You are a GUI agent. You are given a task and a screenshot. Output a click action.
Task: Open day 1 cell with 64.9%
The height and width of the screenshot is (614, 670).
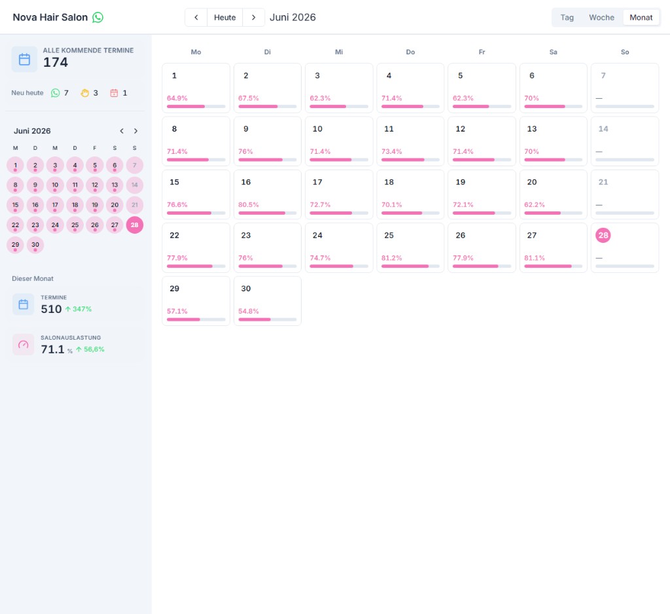(x=196, y=88)
